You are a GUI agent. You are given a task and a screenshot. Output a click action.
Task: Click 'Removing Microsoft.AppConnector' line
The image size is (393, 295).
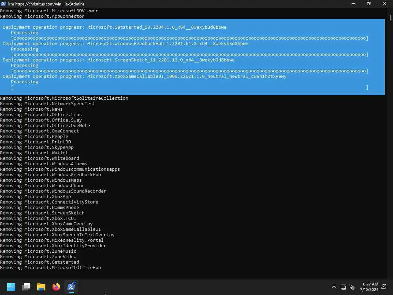42,16
